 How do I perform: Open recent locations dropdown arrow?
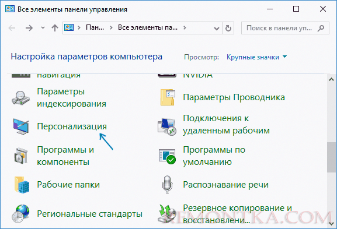click(43, 27)
